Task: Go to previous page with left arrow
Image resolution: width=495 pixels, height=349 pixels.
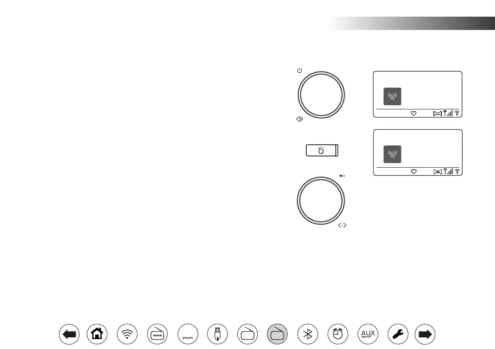Action: pyautogui.click(x=69, y=334)
